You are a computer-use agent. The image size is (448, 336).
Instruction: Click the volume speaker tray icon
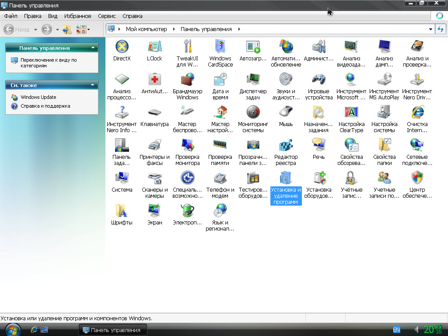pos(416,330)
